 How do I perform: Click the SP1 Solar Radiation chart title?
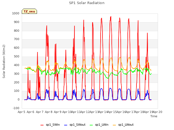(x=87, y=3)
